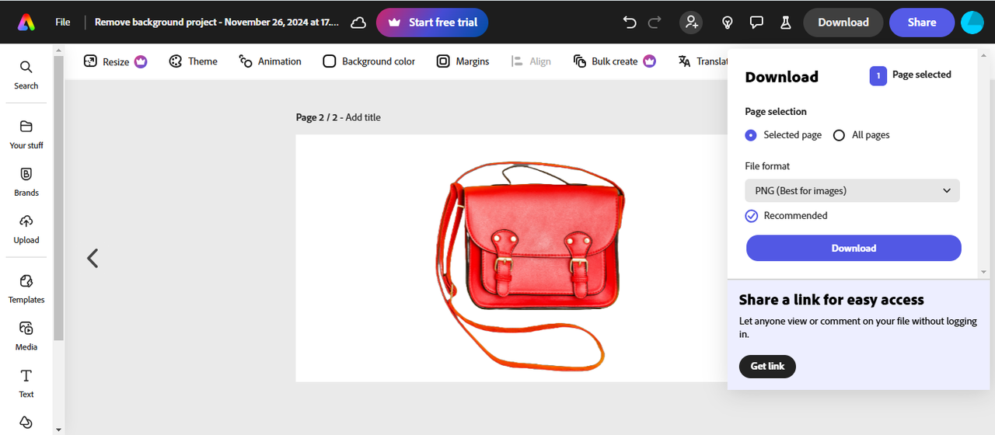Open the Elements shapes icon below Text
This screenshot has width=995, height=435.
26,423
